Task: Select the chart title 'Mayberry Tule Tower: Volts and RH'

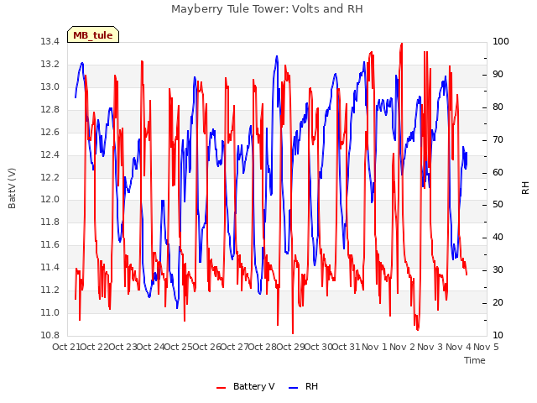Action: click(267, 8)
